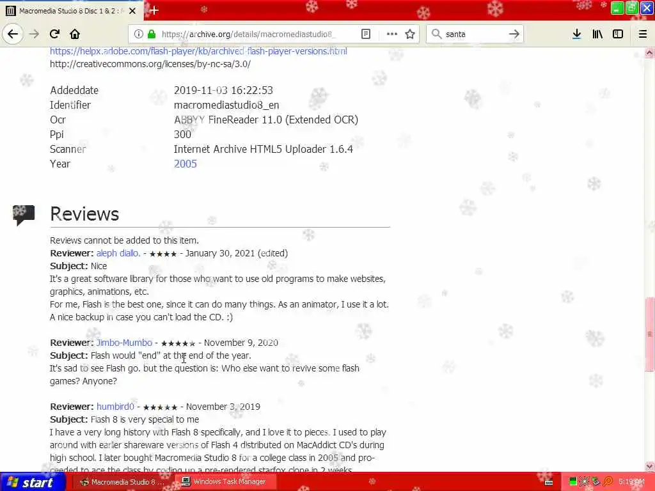Viewport: 655px width, 491px height.
Task: Click the forward navigation arrow
Action: point(35,34)
